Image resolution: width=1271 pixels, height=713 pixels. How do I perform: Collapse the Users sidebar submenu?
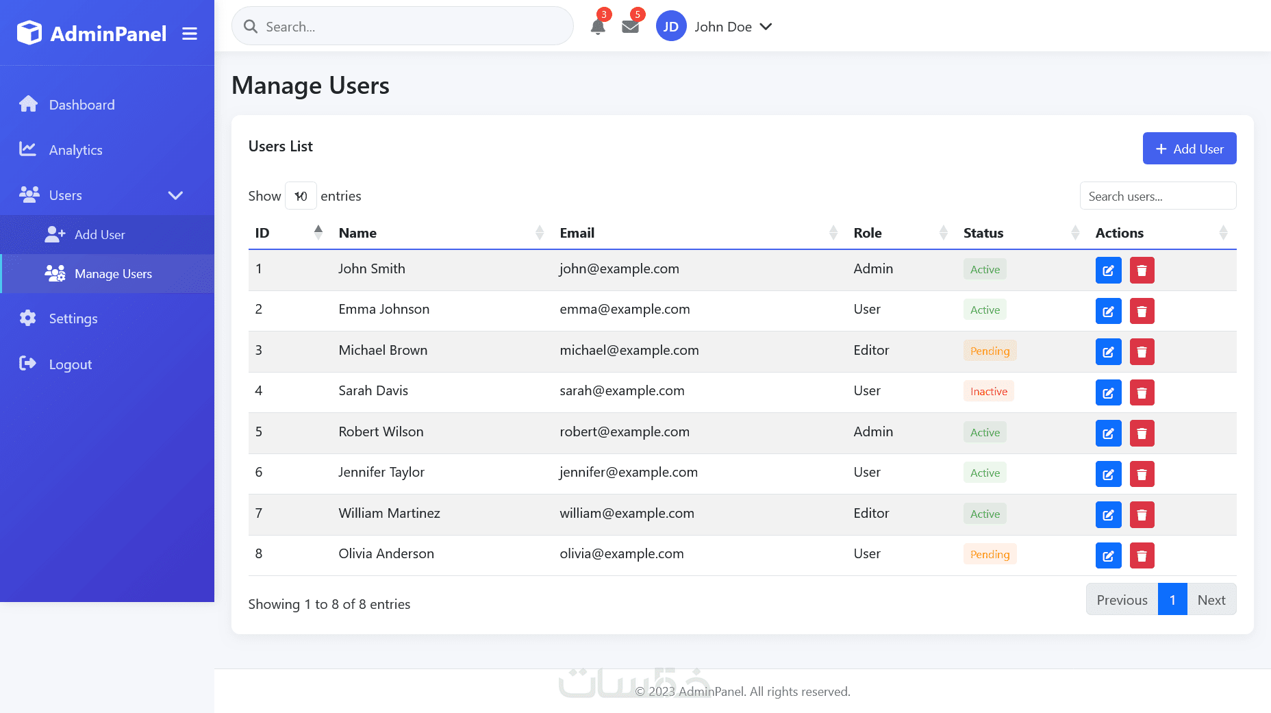[x=175, y=195]
